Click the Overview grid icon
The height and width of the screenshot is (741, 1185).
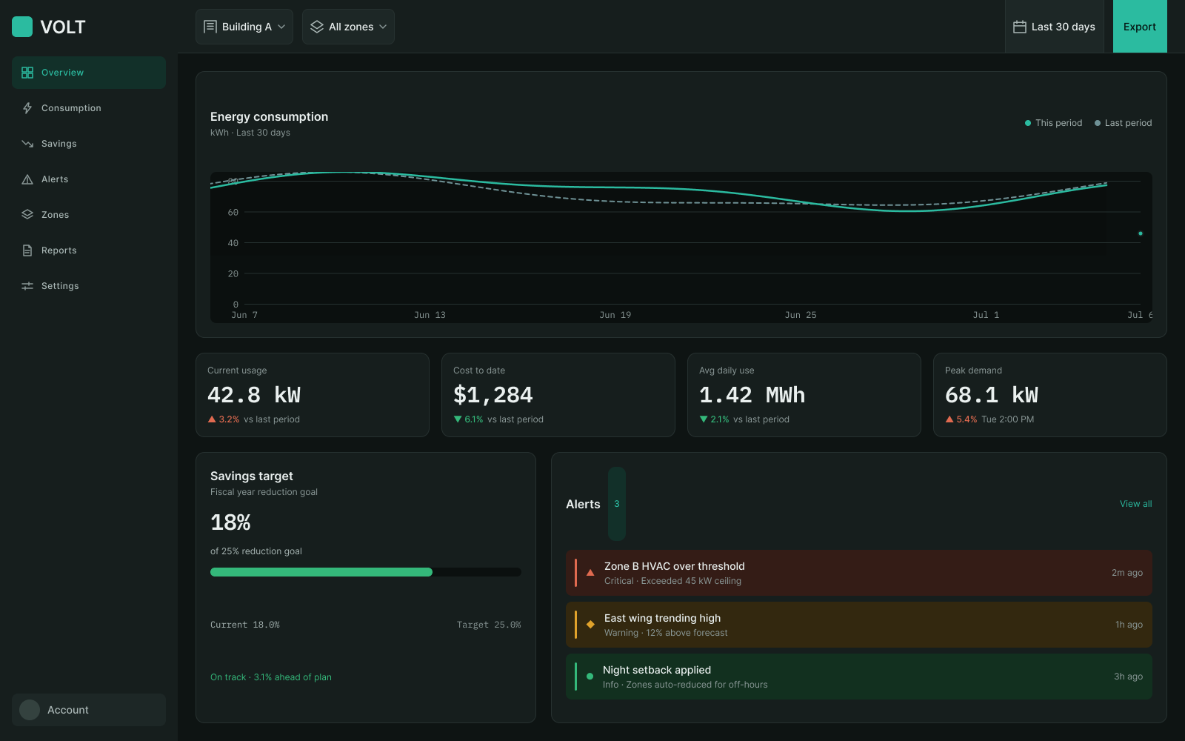pos(27,73)
